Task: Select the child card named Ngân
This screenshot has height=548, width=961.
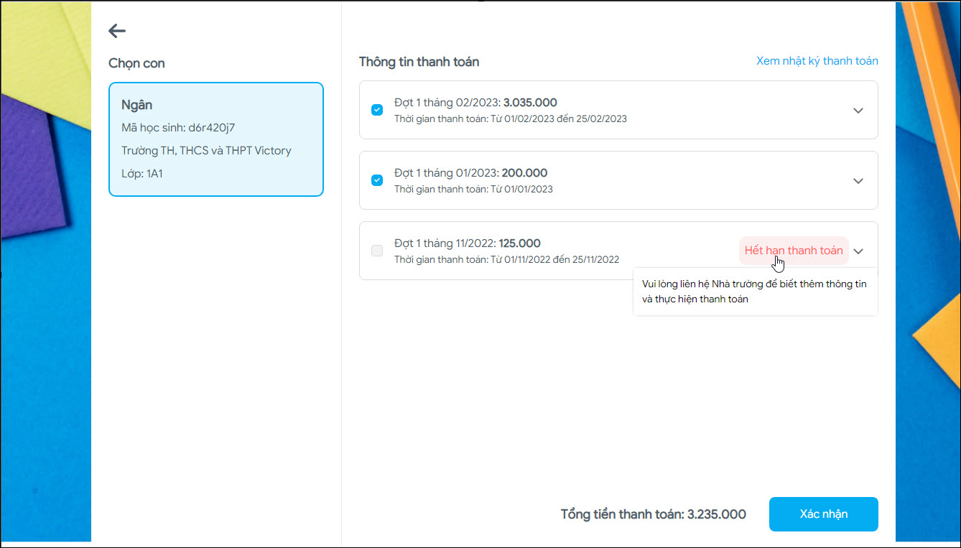Action: click(x=216, y=139)
